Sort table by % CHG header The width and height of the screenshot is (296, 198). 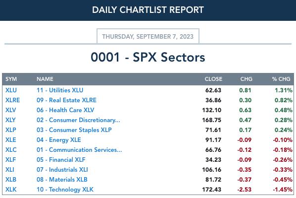281,79
